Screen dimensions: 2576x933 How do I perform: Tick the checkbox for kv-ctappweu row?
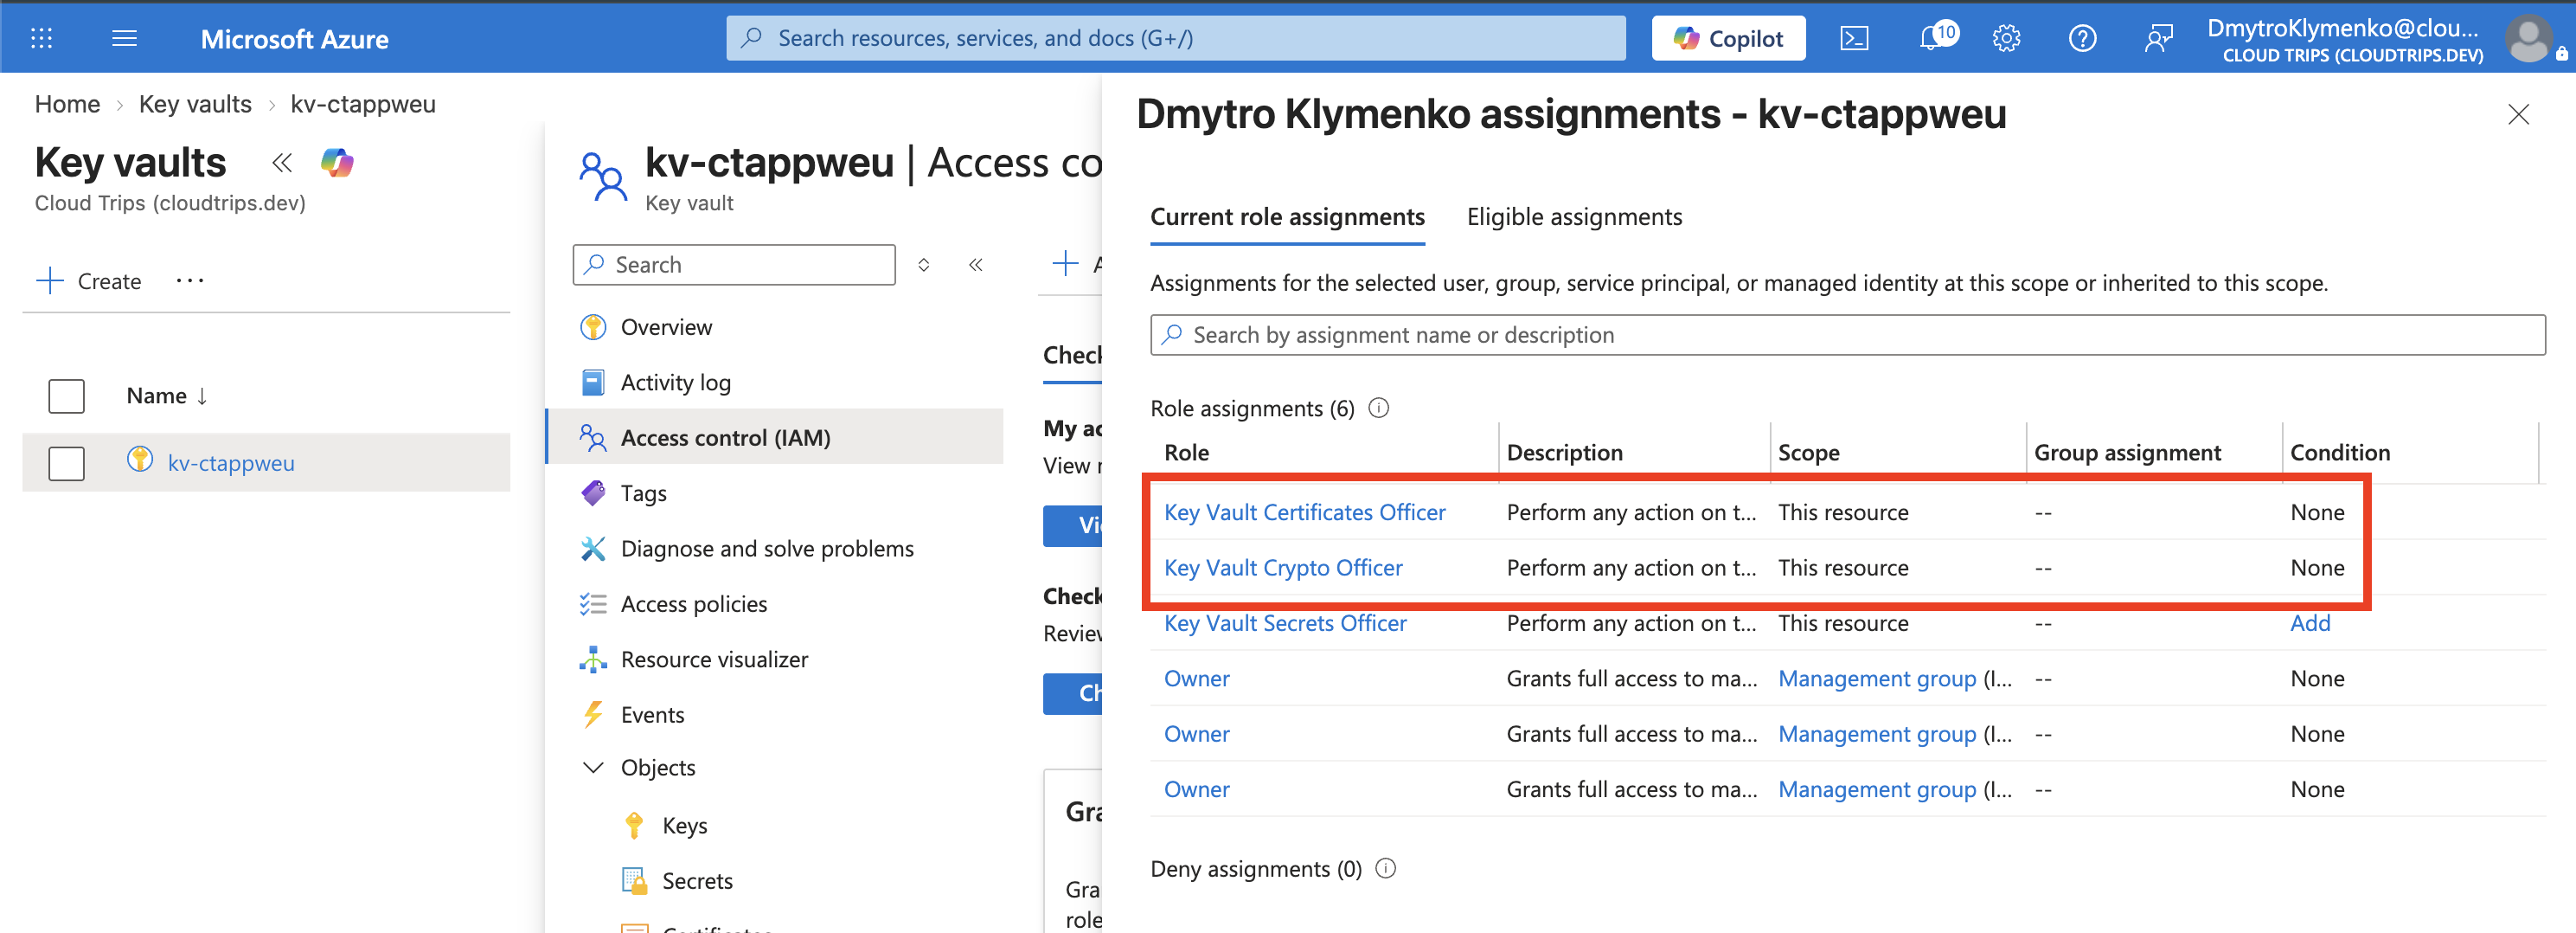66,464
